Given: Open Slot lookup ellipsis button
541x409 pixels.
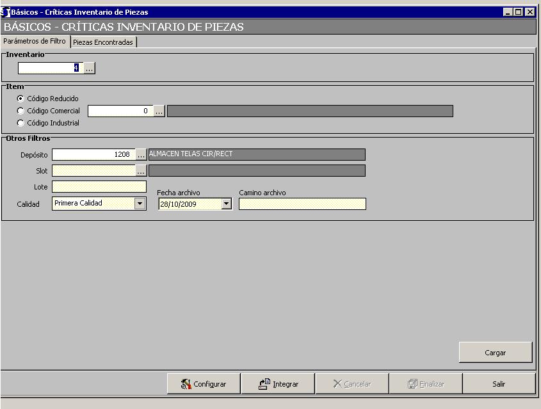Looking at the screenshot, I should 141,171.
